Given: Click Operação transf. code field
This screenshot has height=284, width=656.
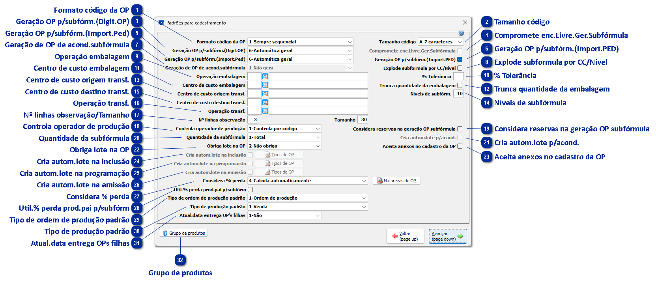Looking at the screenshot, I should click(x=254, y=111).
